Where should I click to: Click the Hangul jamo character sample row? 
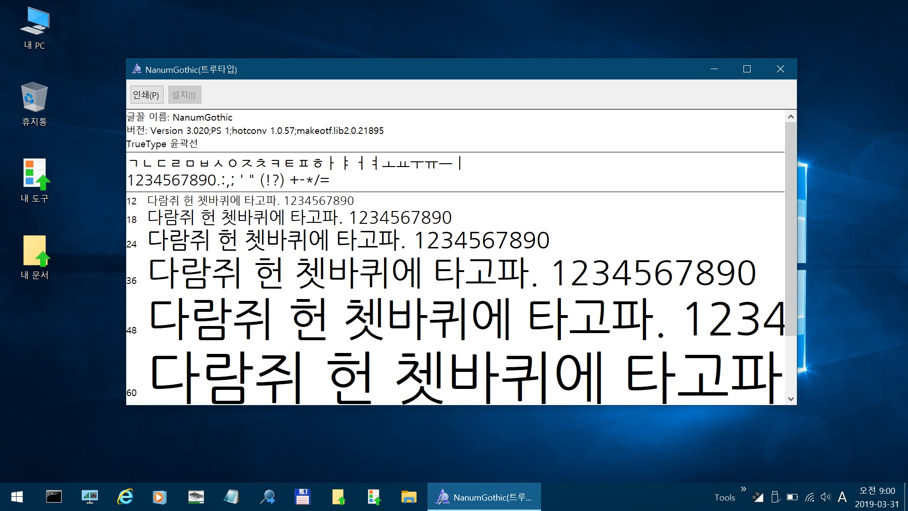pyautogui.click(x=295, y=164)
